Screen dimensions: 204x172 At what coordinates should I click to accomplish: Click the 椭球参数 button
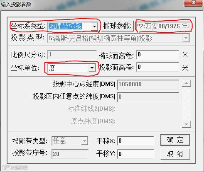pos(118,26)
